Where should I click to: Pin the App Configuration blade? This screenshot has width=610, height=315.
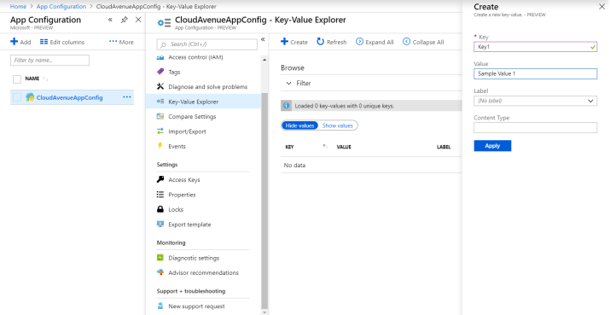click(124, 20)
